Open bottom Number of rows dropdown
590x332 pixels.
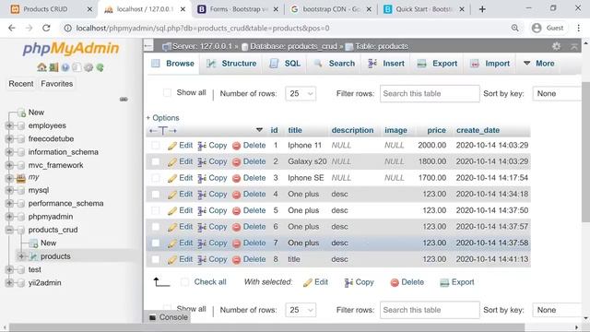301,310
